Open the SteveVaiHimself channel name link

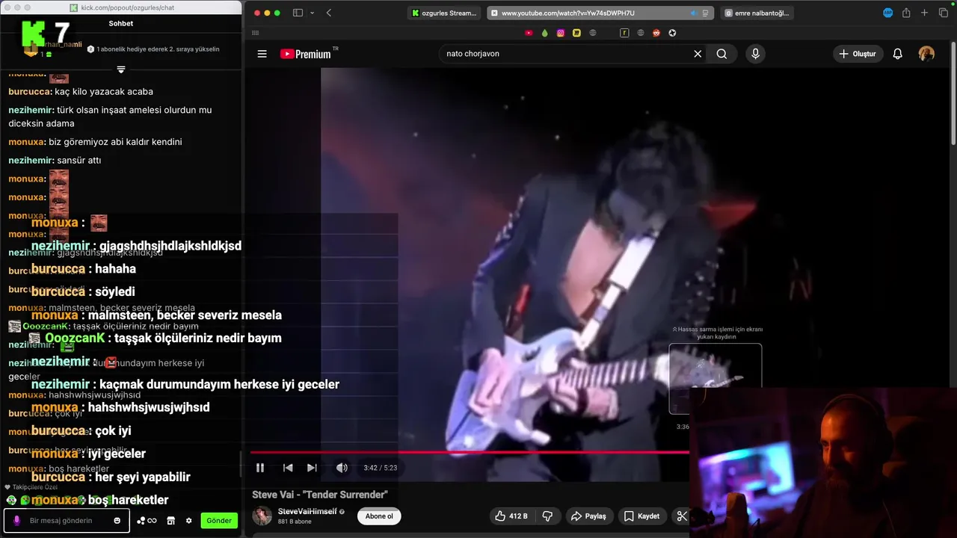tap(308, 511)
